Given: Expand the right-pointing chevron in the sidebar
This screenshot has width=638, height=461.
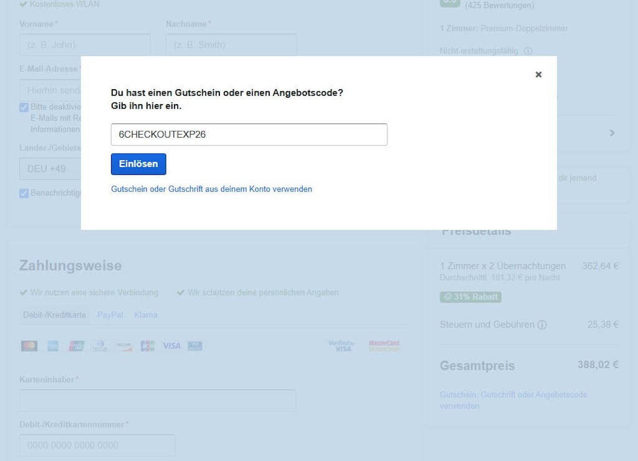Looking at the screenshot, I should pos(612,133).
